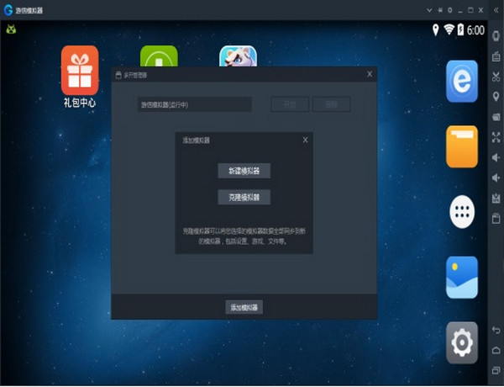Click the 新建模拟器 button

244,171
